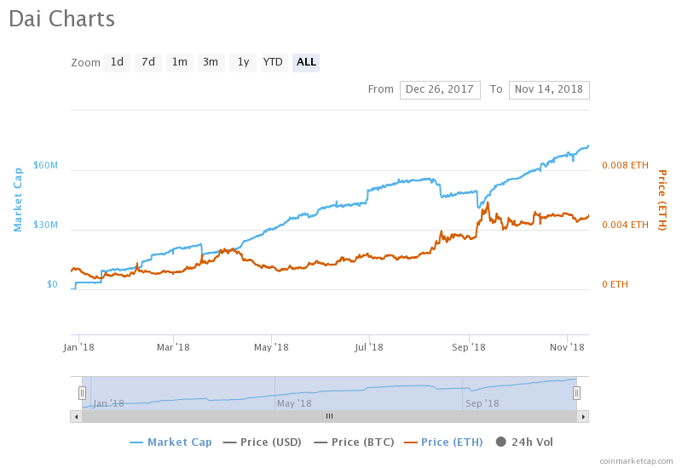Click the navigator scroll left arrow
Screen dimensions: 682x468
(x=76, y=417)
